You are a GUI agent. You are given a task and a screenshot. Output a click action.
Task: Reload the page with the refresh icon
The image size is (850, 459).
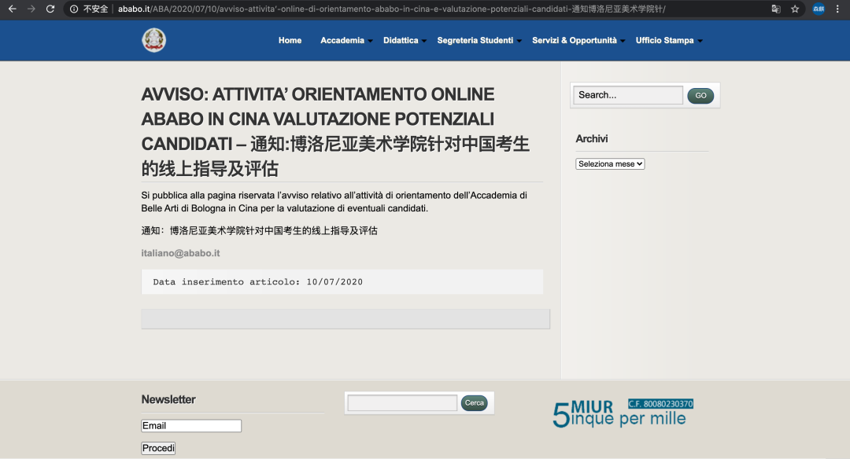click(50, 9)
